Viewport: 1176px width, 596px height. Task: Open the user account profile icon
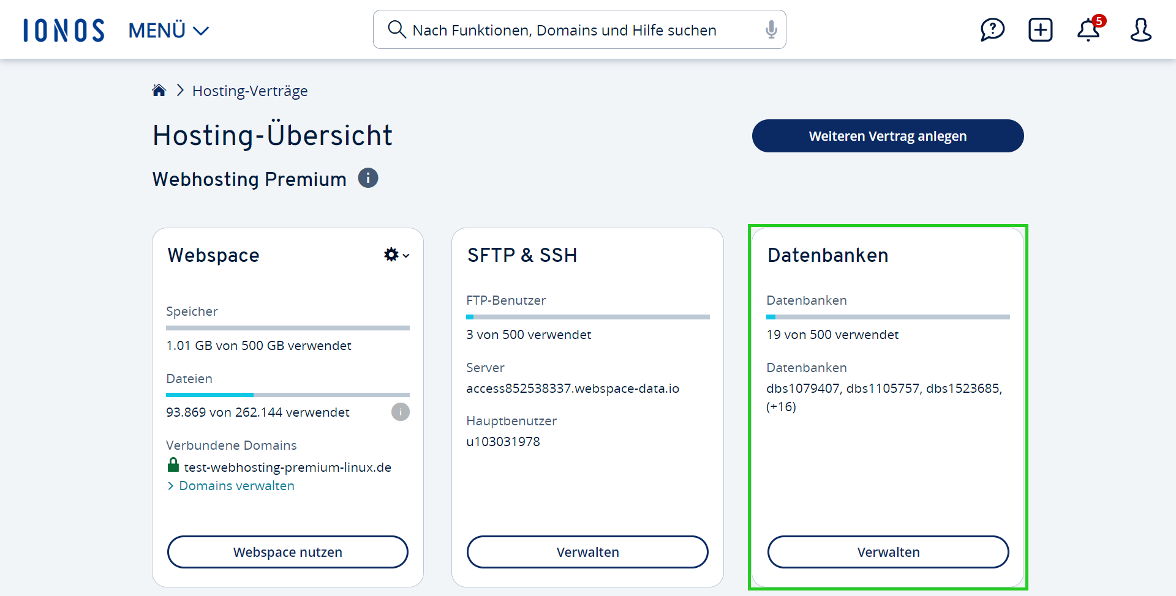pos(1140,29)
